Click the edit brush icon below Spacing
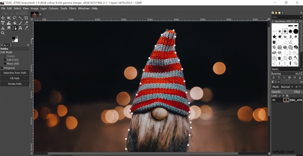 [x=274, y=78]
